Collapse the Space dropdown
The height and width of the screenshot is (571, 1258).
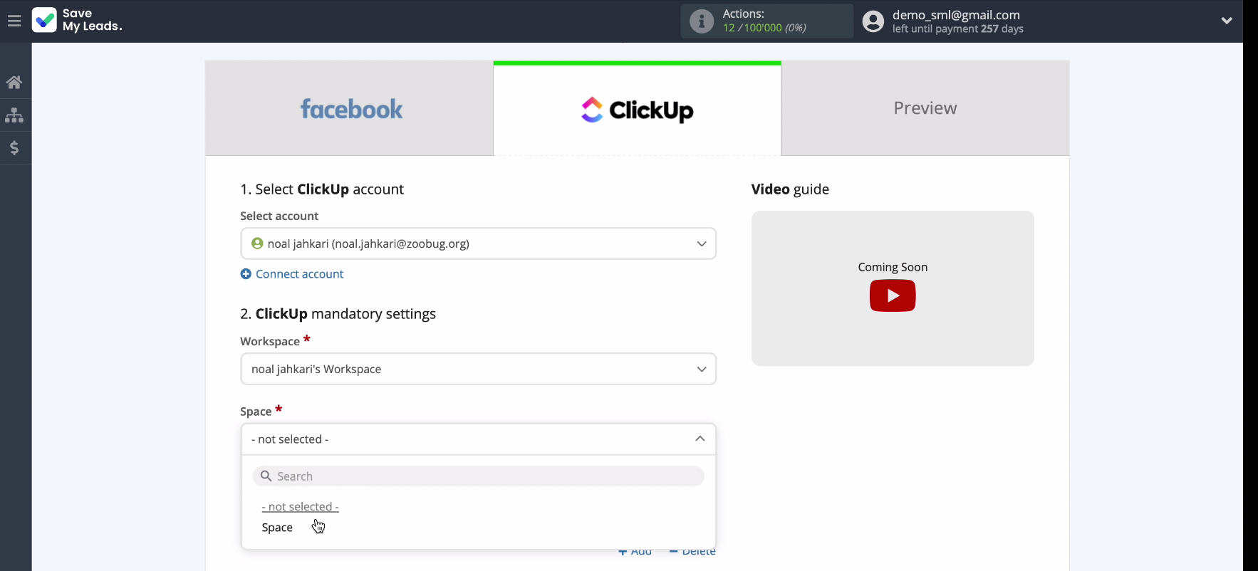[x=478, y=439]
